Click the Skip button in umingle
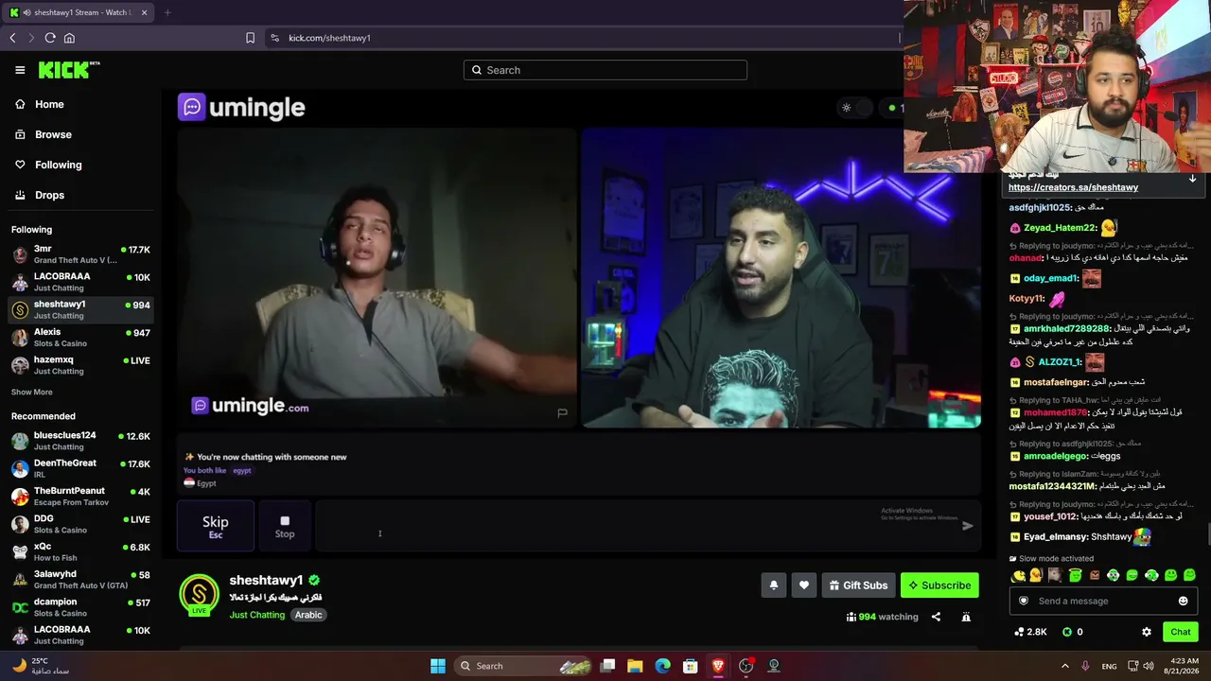Image resolution: width=1211 pixels, height=681 pixels. point(216,526)
